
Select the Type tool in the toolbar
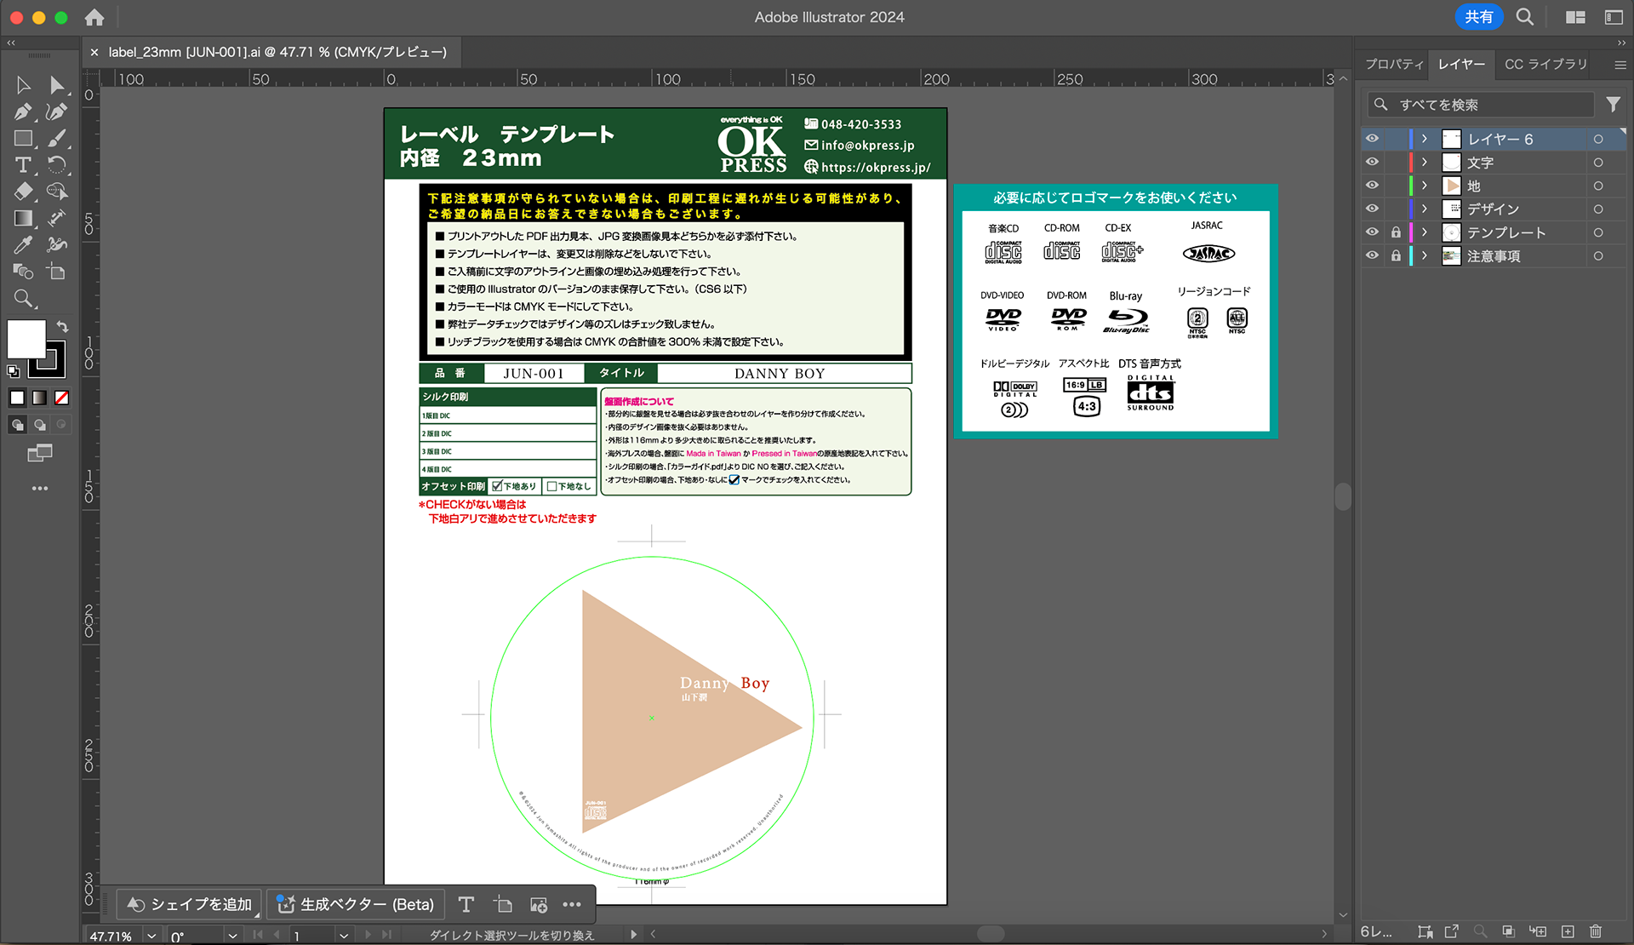[23, 165]
